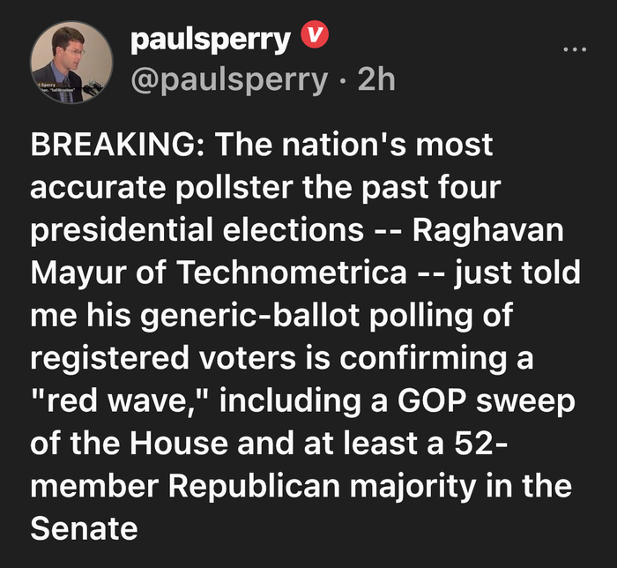The width and height of the screenshot is (617, 568).
Task: Click the phrase Republican majority
Action: click(x=343, y=486)
